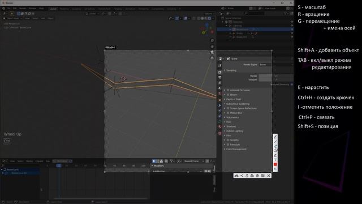Save the screenshot to disk
Screen dimensions: 362x204
click(x=262, y=176)
